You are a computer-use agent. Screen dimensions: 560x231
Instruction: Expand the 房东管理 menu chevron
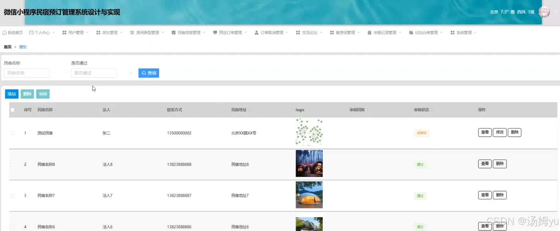click(122, 33)
